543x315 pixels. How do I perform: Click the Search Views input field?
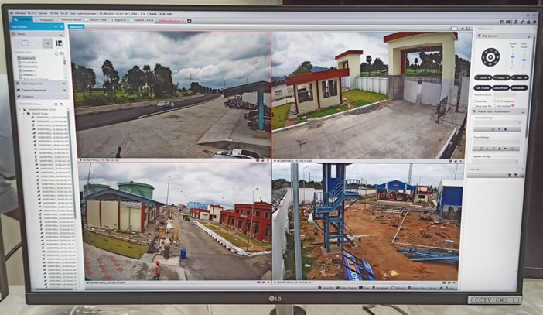(x=33, y=53)
